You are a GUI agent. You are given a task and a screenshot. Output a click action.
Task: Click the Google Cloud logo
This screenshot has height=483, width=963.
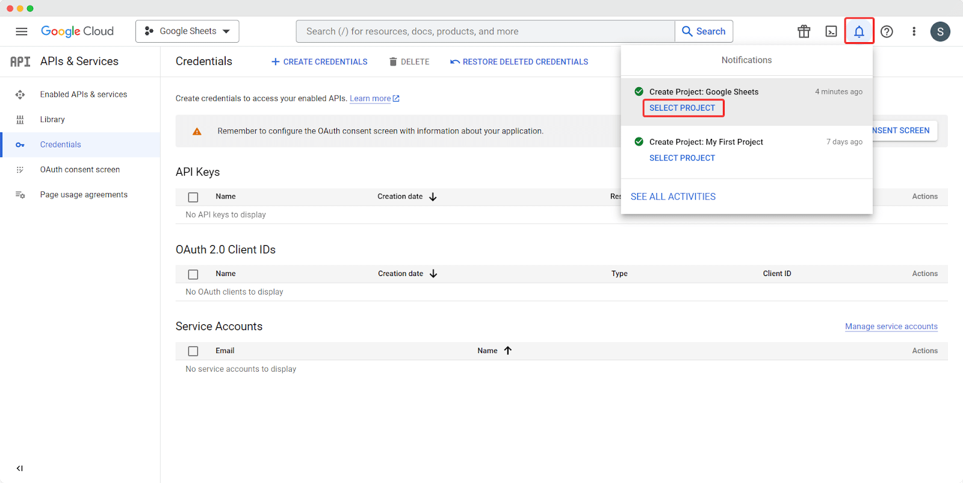click(x=77, y=31)
